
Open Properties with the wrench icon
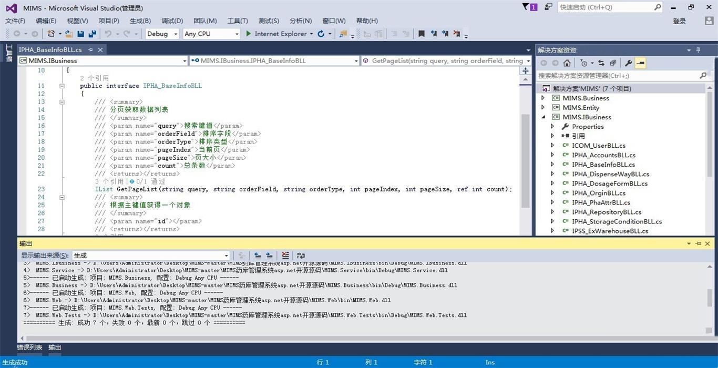click(x=628, y=63)
